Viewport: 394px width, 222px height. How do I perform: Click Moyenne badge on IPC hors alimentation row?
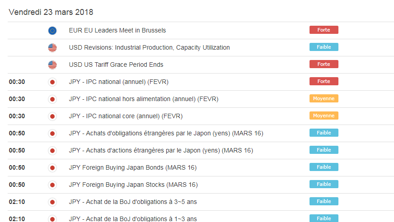324,98
